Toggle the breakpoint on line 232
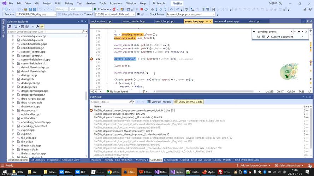The height and width of the screenshot is (176, 314). pos(91,59)
